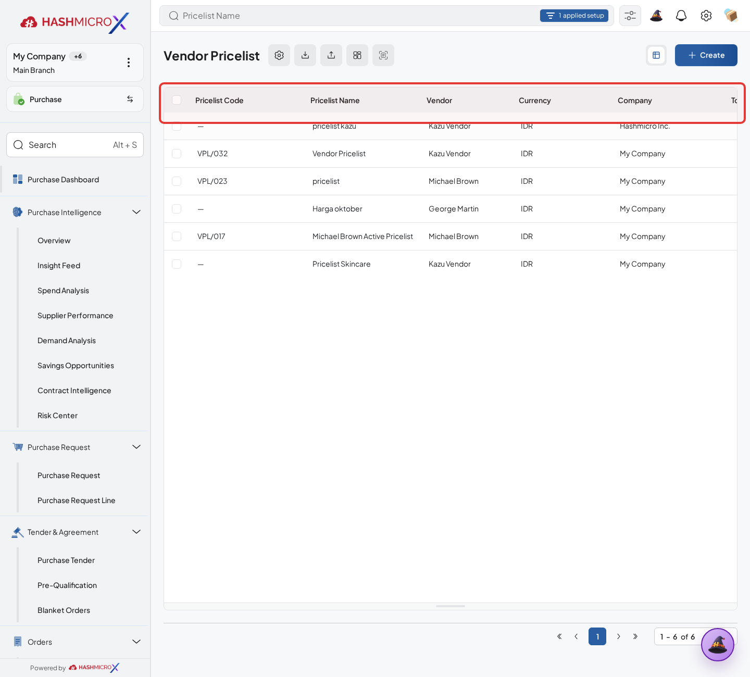
Task: Open the company options three-dot menu
Action: pyautogui.click(x=129, y=62)
